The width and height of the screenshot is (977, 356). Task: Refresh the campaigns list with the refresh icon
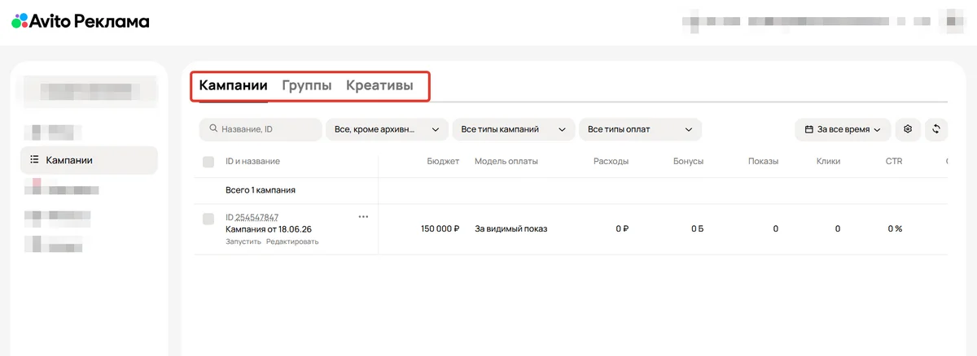tap(936, 129)
